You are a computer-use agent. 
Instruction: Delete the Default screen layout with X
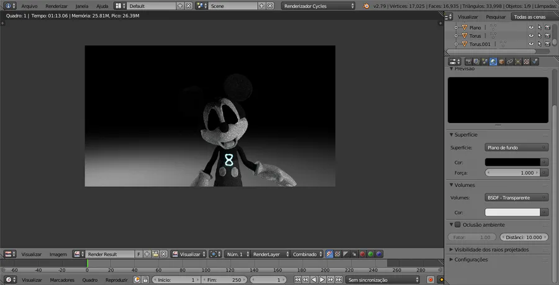pos(188,6)
